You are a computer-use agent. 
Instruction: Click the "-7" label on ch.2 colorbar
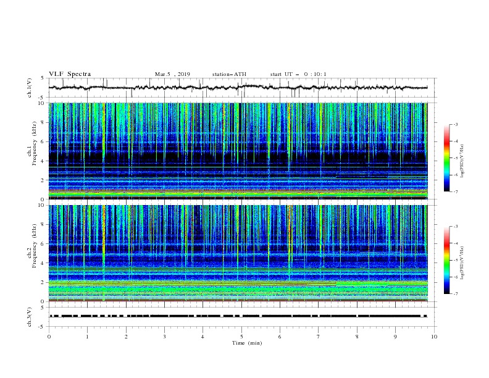[456, 294]
